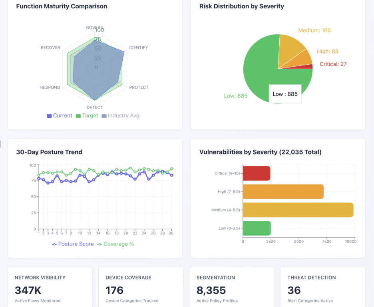Select the Medium (4-6.9) yellow bar

298,210
